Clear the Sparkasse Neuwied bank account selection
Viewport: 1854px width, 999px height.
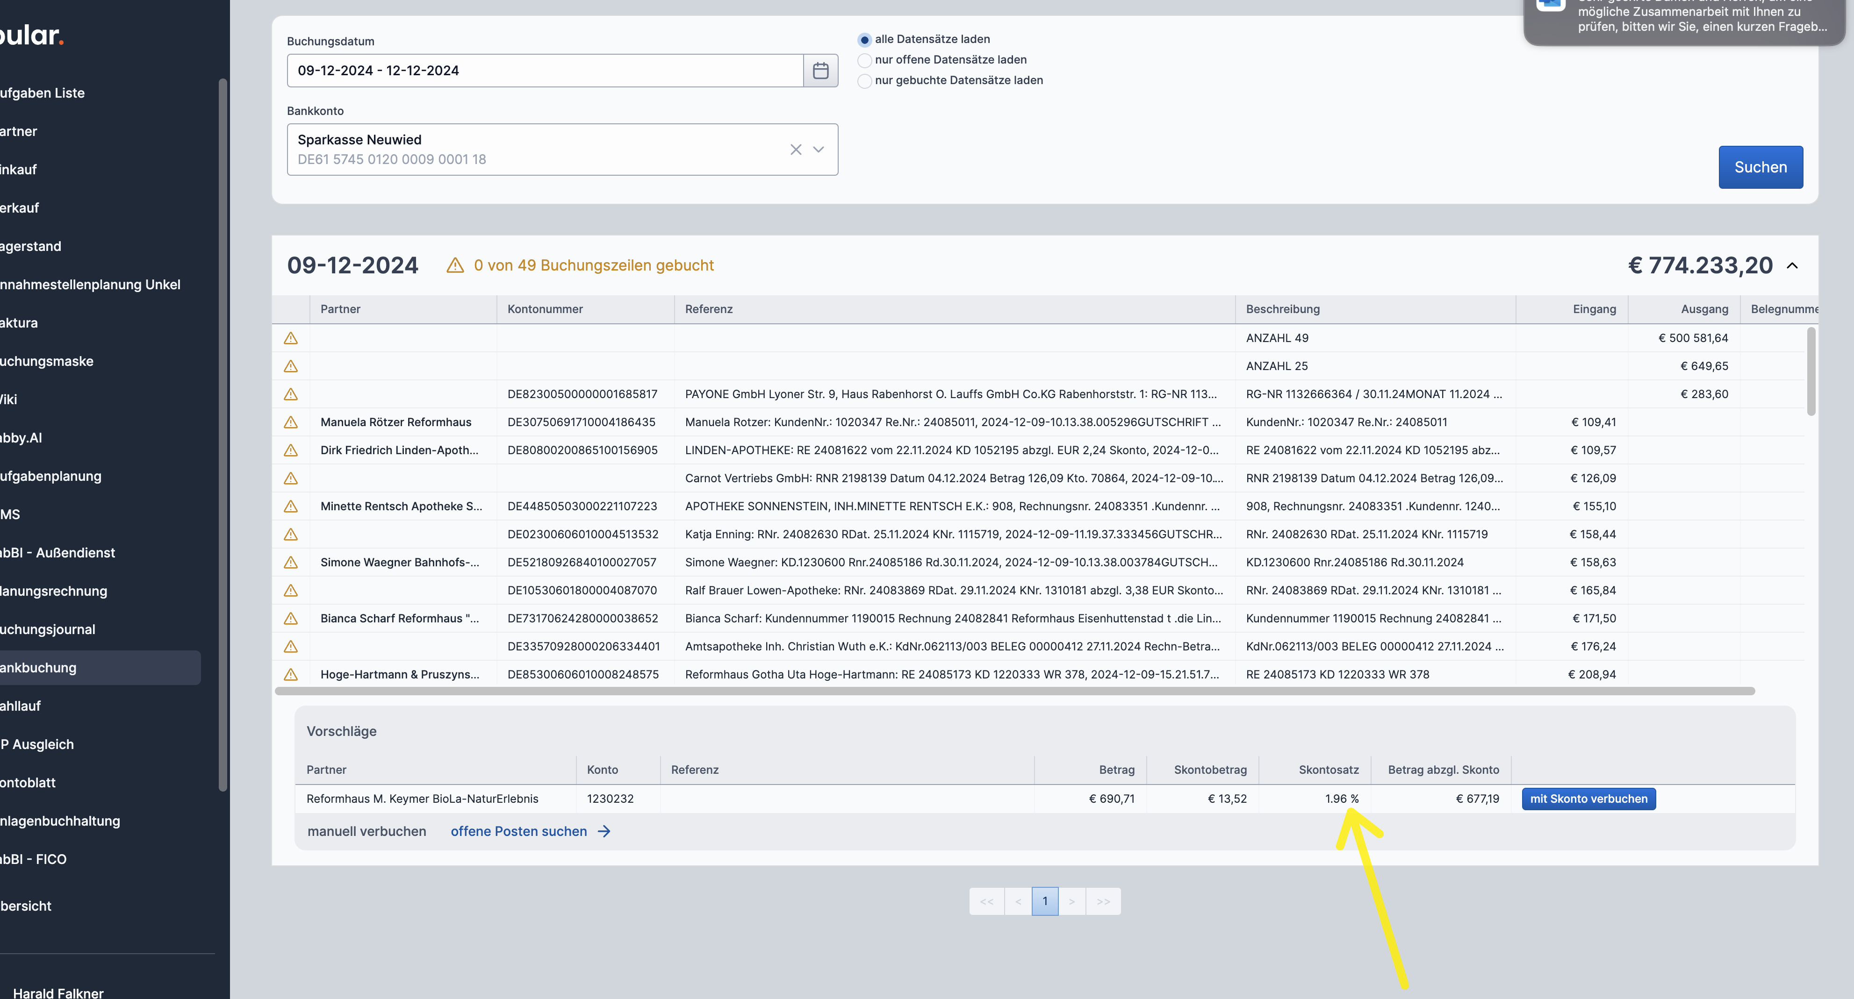795,150
